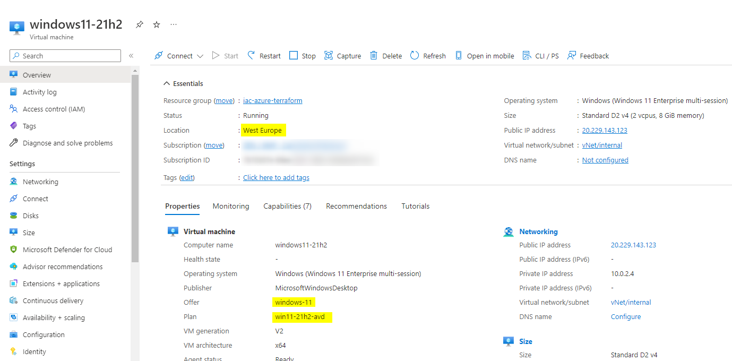The image size is (732, 361).
Task: Focus the sidebar Search box
Action: (65, 56)
